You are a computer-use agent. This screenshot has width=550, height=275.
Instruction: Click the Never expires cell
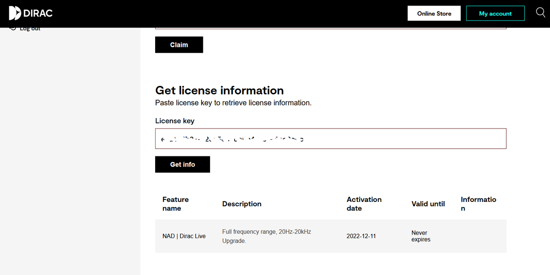pos(421,236)
